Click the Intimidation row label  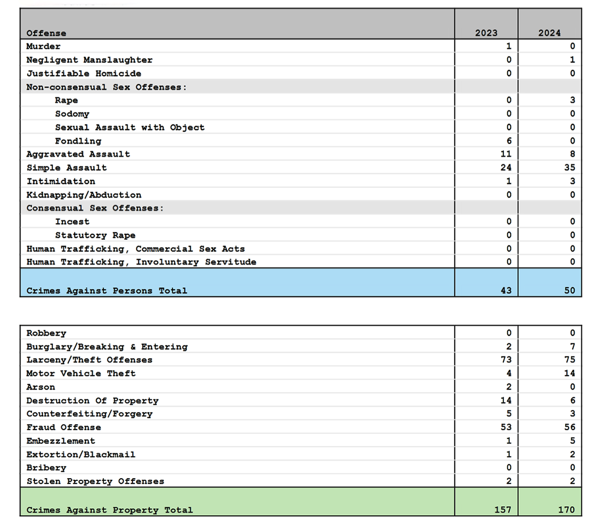coord(61,181)
